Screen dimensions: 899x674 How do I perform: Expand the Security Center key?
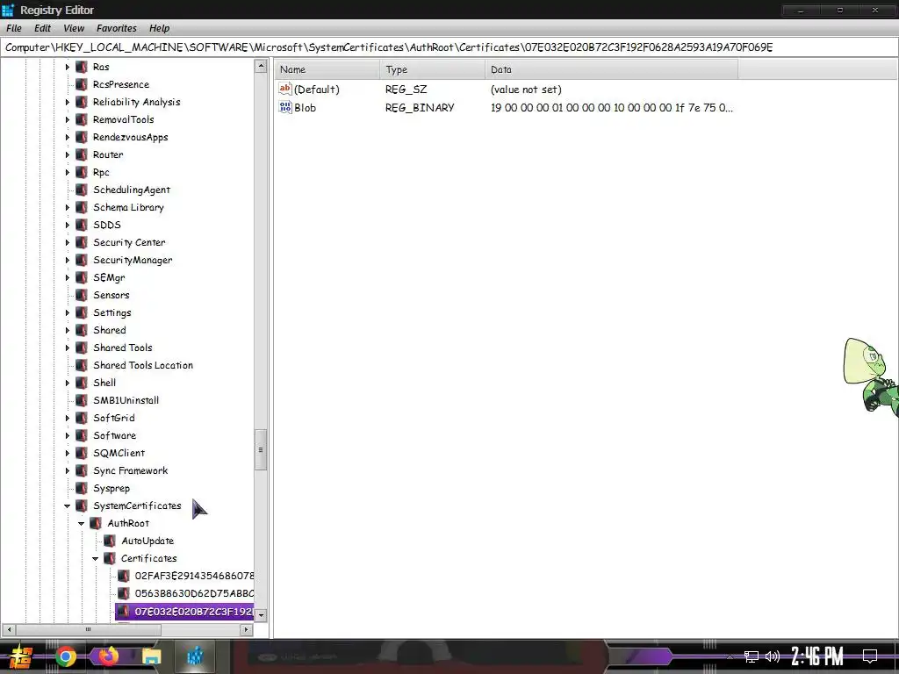(67, 242)
